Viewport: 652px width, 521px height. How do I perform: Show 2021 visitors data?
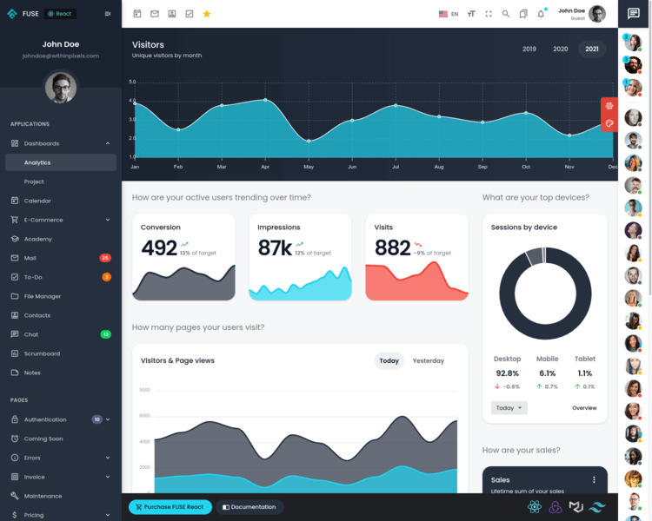click(592, 49)
